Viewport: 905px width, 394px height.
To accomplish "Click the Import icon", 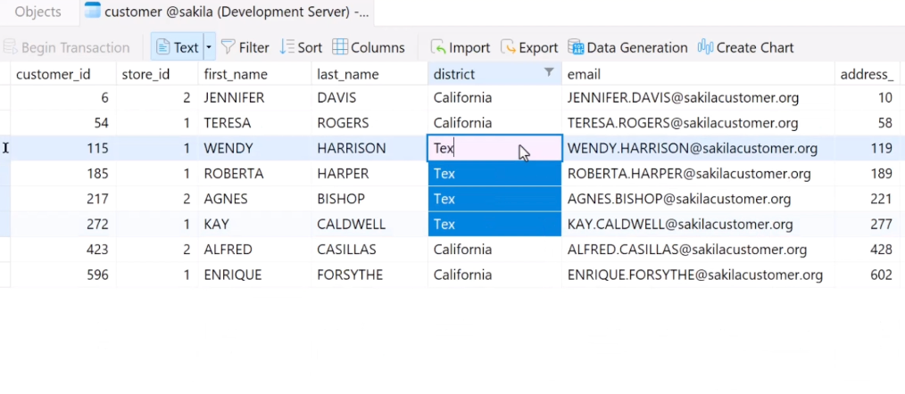I will (x=438, y=47).
